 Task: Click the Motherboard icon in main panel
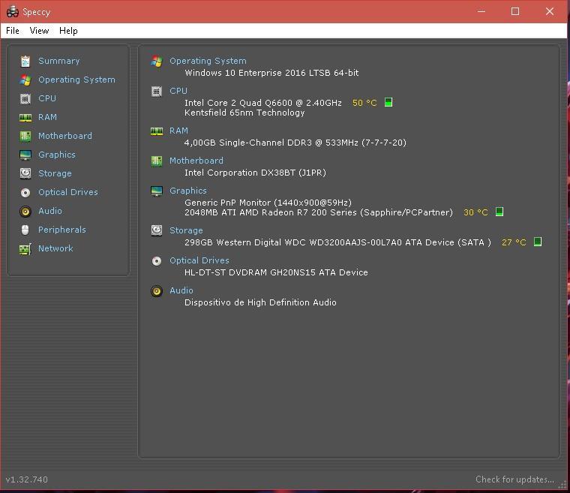[x=157, y=161]
